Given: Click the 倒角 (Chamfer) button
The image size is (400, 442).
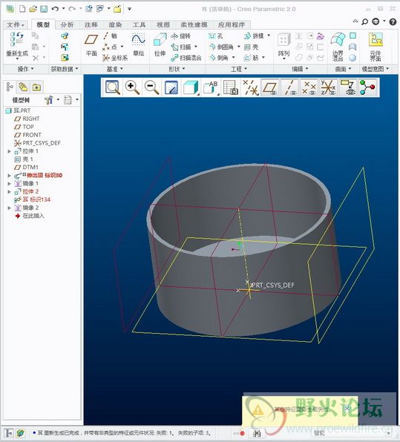Looking at the screenshot, I should (219, 58).
